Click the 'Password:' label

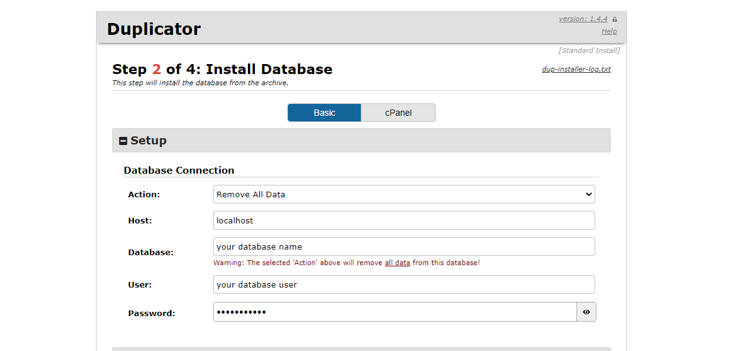click(x=151, y=313)
